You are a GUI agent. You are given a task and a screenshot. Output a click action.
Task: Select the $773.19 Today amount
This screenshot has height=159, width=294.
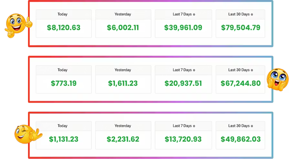click(x=64, y=83)
